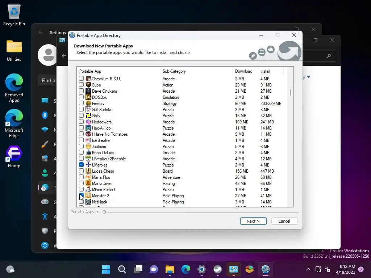Go back in the Settings window
This screenshot has width=371, height=278.
point(41,32)
